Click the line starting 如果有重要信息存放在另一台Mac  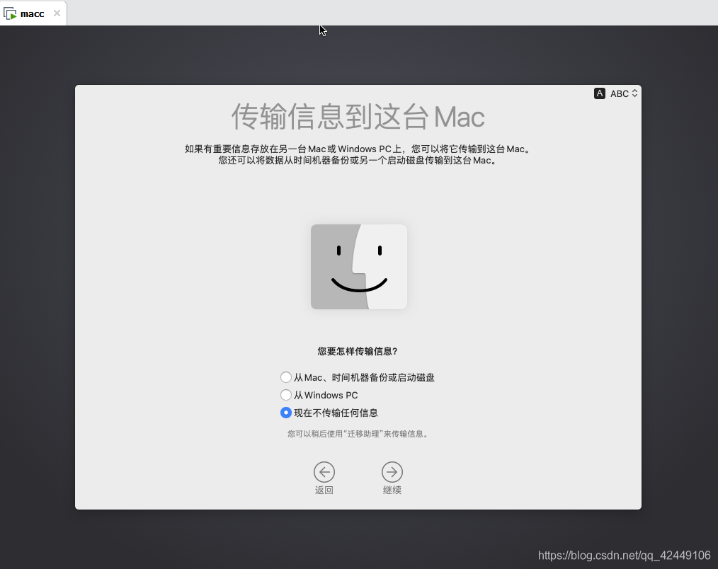(358, 149)
